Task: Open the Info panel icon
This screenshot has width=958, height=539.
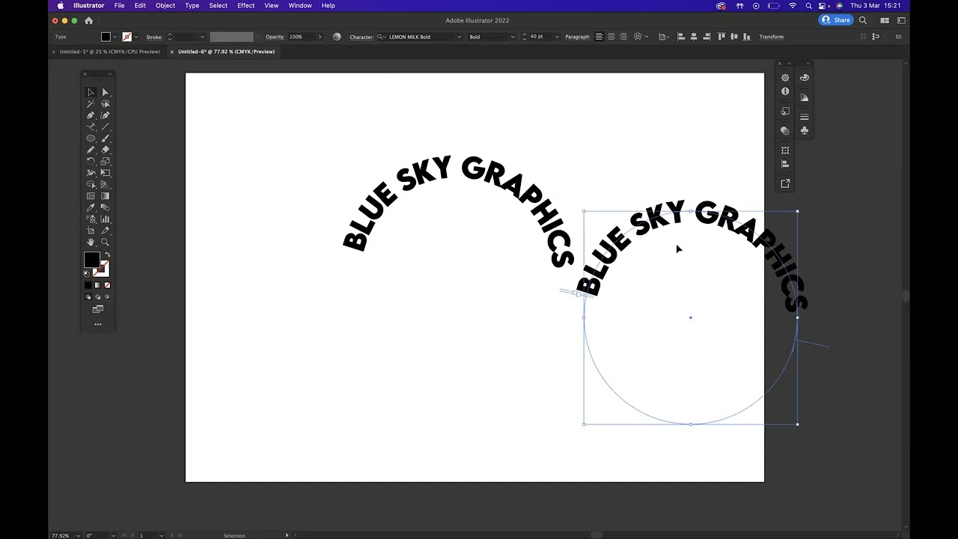Action: coord(785,91)
